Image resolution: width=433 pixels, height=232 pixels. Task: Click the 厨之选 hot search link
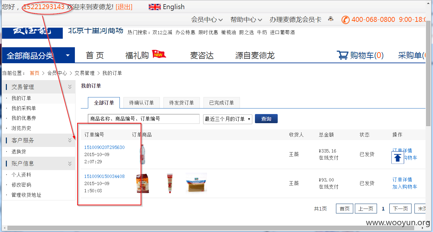(246, 33)
